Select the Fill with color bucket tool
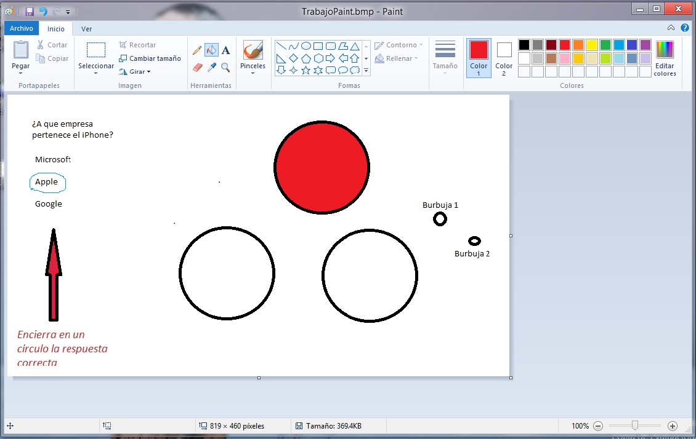This screenshot has width=696, height=439. tap(211, 50)
